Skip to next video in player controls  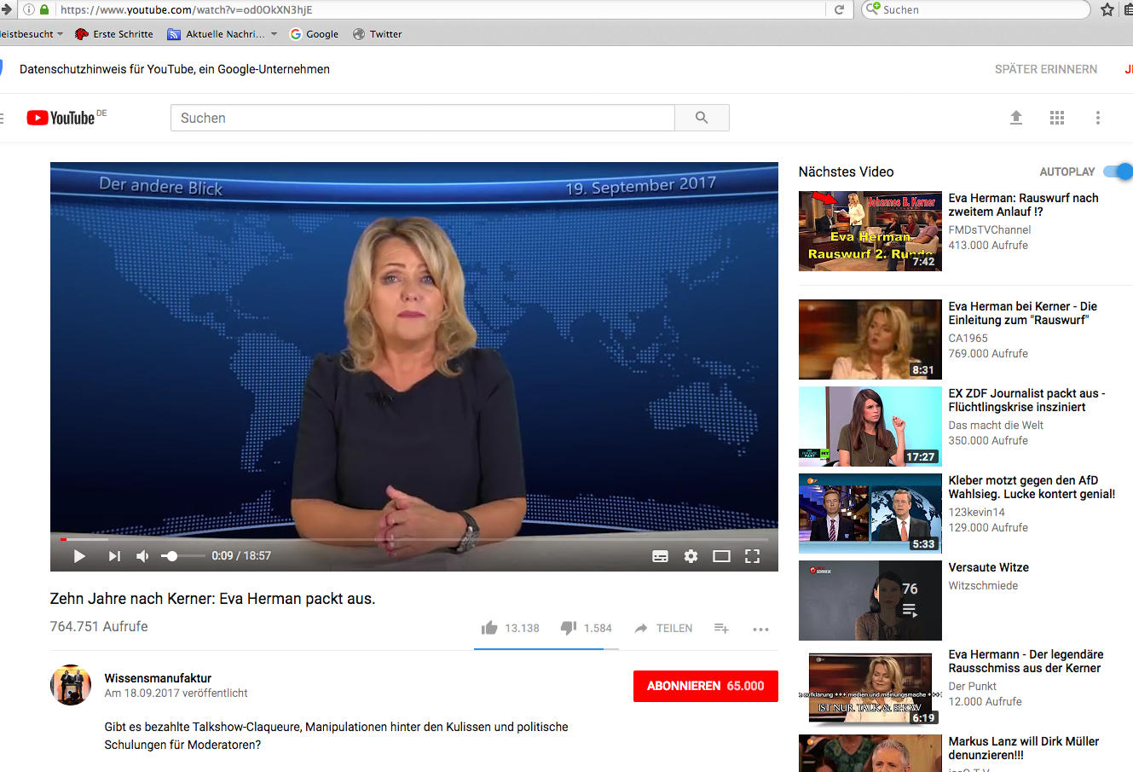[x=114, y=556]
